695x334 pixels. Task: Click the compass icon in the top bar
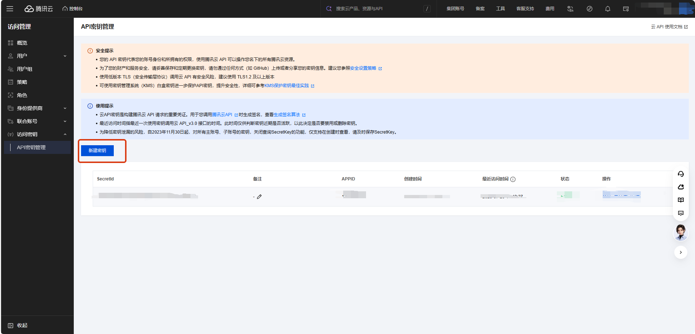pyautogui.click(x=590, y=9)
